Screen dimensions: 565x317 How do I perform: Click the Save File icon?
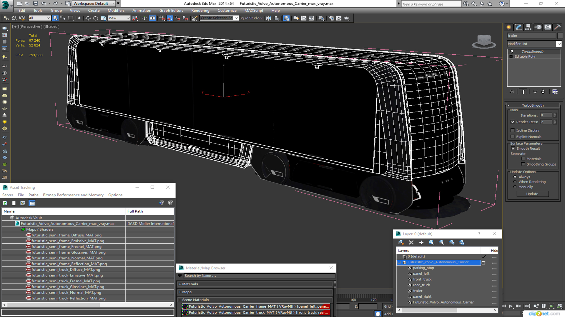[x=36, y=4]
